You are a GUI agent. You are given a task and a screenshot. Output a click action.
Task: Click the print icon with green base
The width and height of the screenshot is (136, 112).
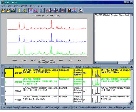click(x=13, y=10)
